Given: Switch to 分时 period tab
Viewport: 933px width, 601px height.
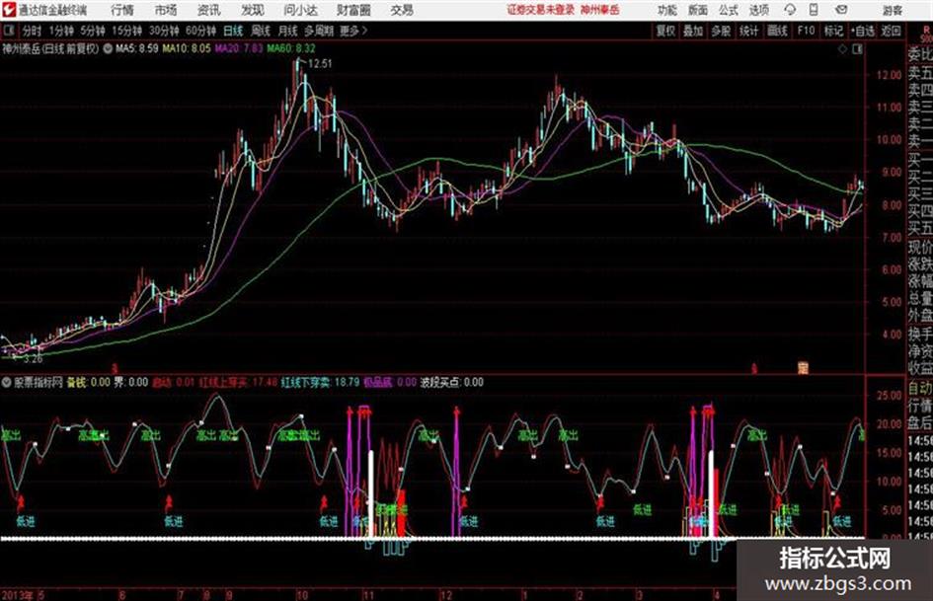Looking at the screenshot, I should [x=32, y=31].
